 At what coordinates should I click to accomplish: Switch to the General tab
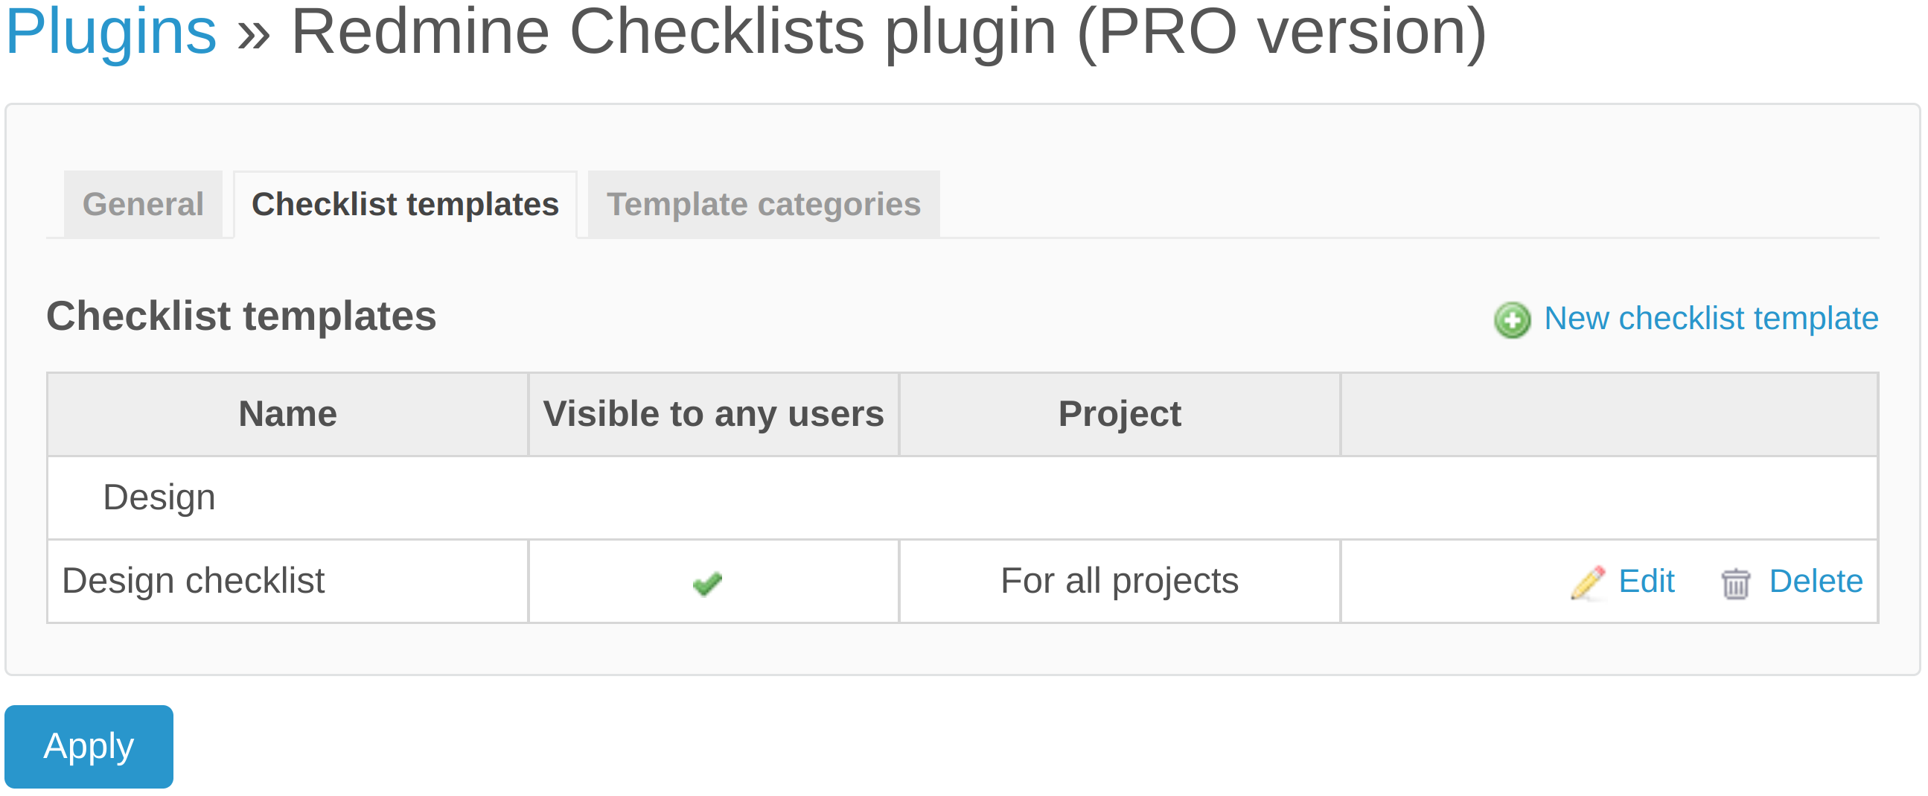click(x=143, y=203)
